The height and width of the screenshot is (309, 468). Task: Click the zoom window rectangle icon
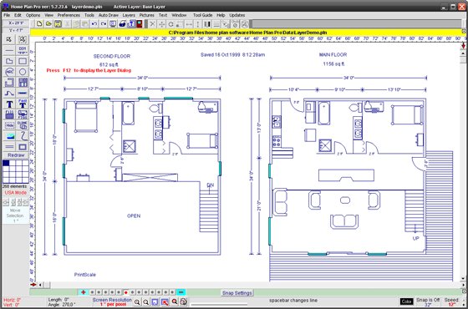(x=155, y=301)
